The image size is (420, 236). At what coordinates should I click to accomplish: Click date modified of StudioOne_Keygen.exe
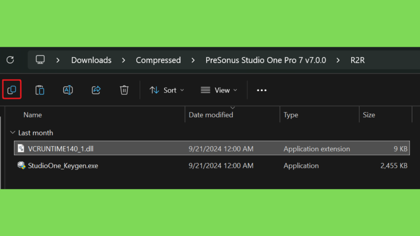221,166
